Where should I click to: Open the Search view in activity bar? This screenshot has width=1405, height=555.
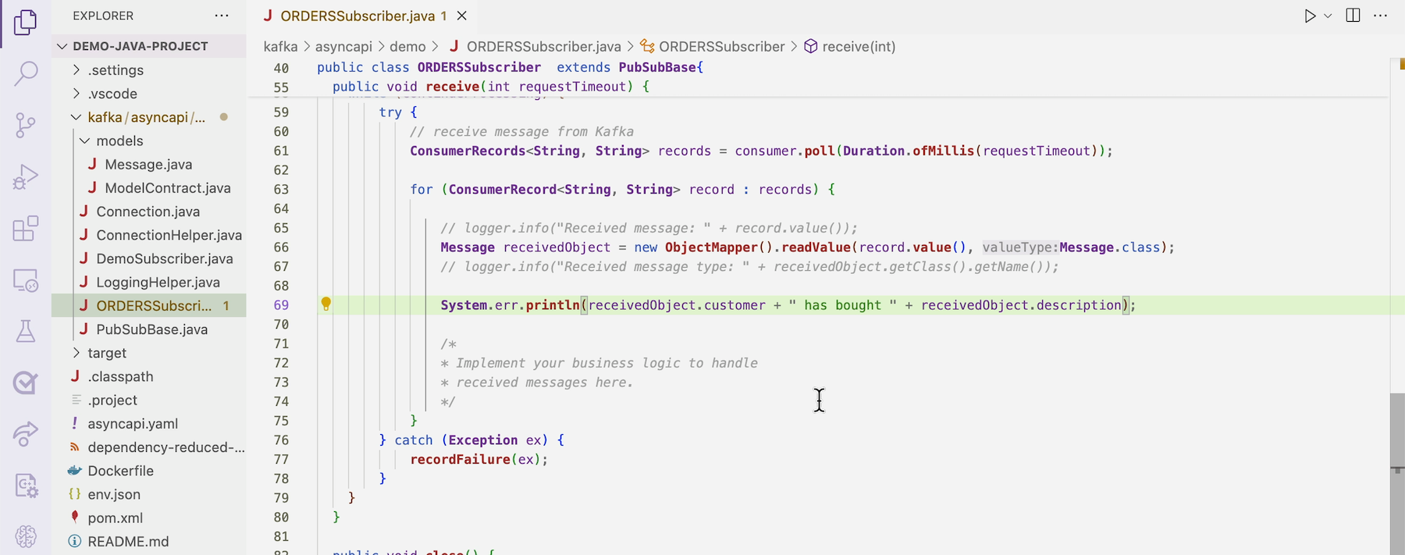click(26, 73)
